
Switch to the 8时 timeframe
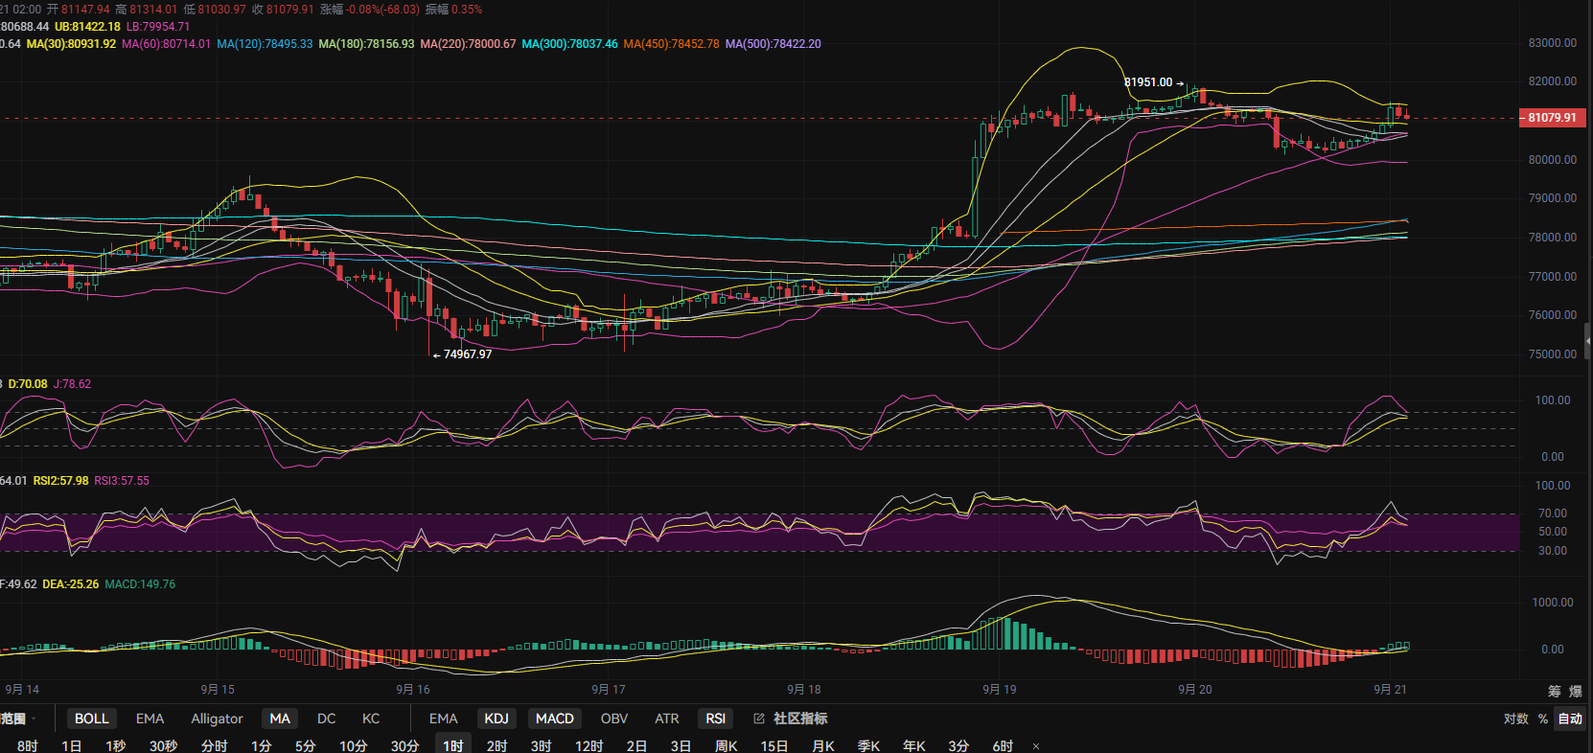27,745
